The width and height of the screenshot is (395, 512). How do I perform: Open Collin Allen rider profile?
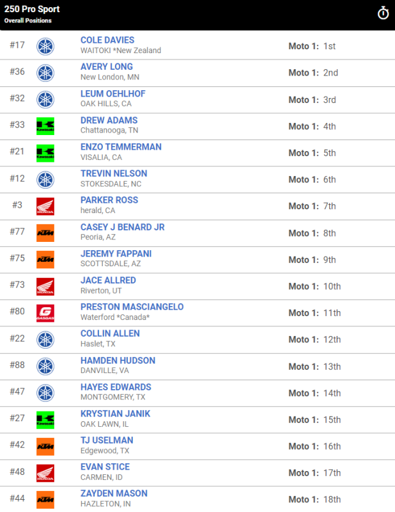[x=110, y=333]
